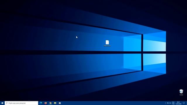
Task: Change the POR keyboard language indicator
Action: pyautogui.click(x=173, y=103)
